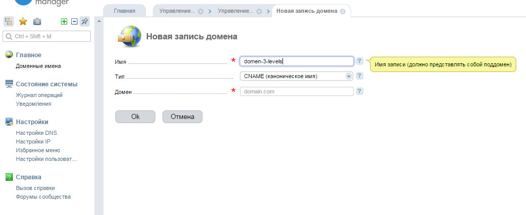Confirm the form with the Ok button

coord(135,117)
